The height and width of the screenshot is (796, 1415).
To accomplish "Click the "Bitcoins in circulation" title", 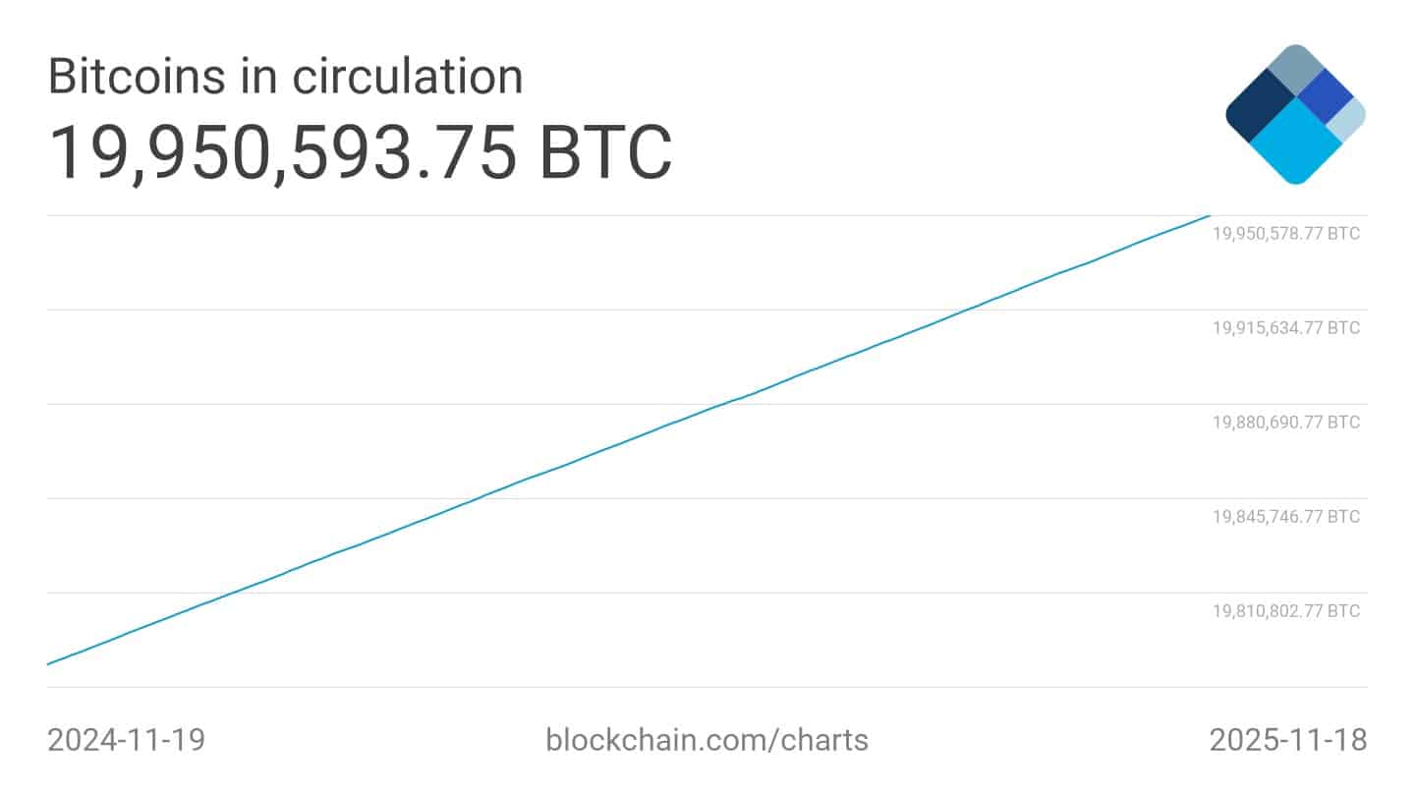I will pos(285,77).
